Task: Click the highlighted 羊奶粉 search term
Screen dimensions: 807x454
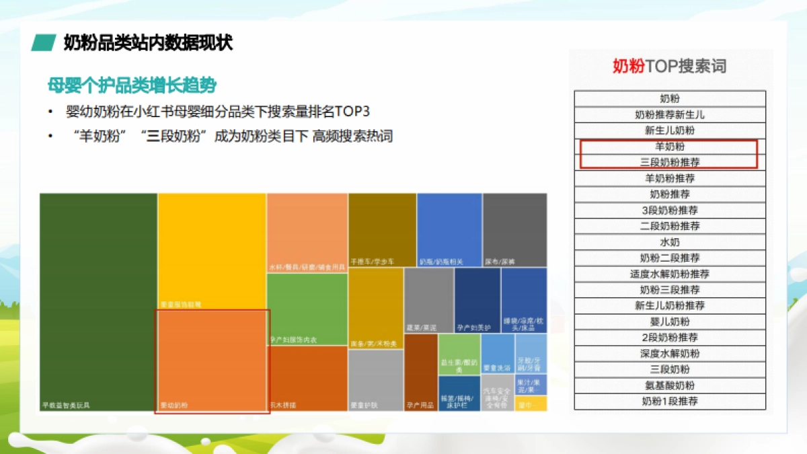Action: point(669,146)
